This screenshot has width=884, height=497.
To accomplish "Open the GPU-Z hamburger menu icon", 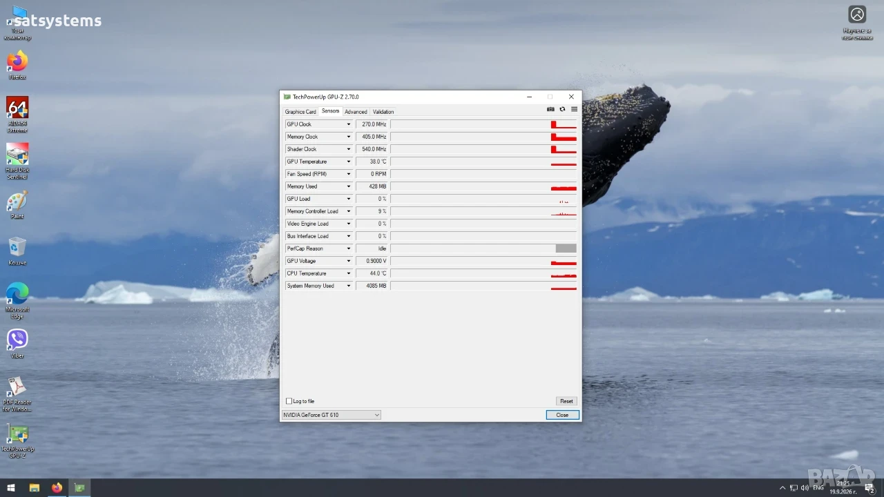I will [x=574, y=109].
